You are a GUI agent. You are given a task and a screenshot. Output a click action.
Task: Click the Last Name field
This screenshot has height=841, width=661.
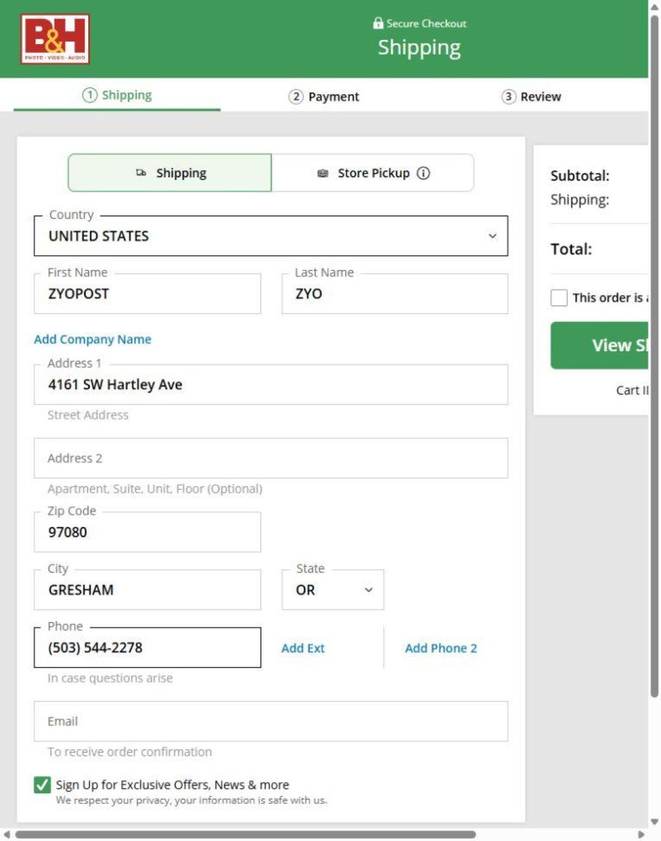click(395, 294)
